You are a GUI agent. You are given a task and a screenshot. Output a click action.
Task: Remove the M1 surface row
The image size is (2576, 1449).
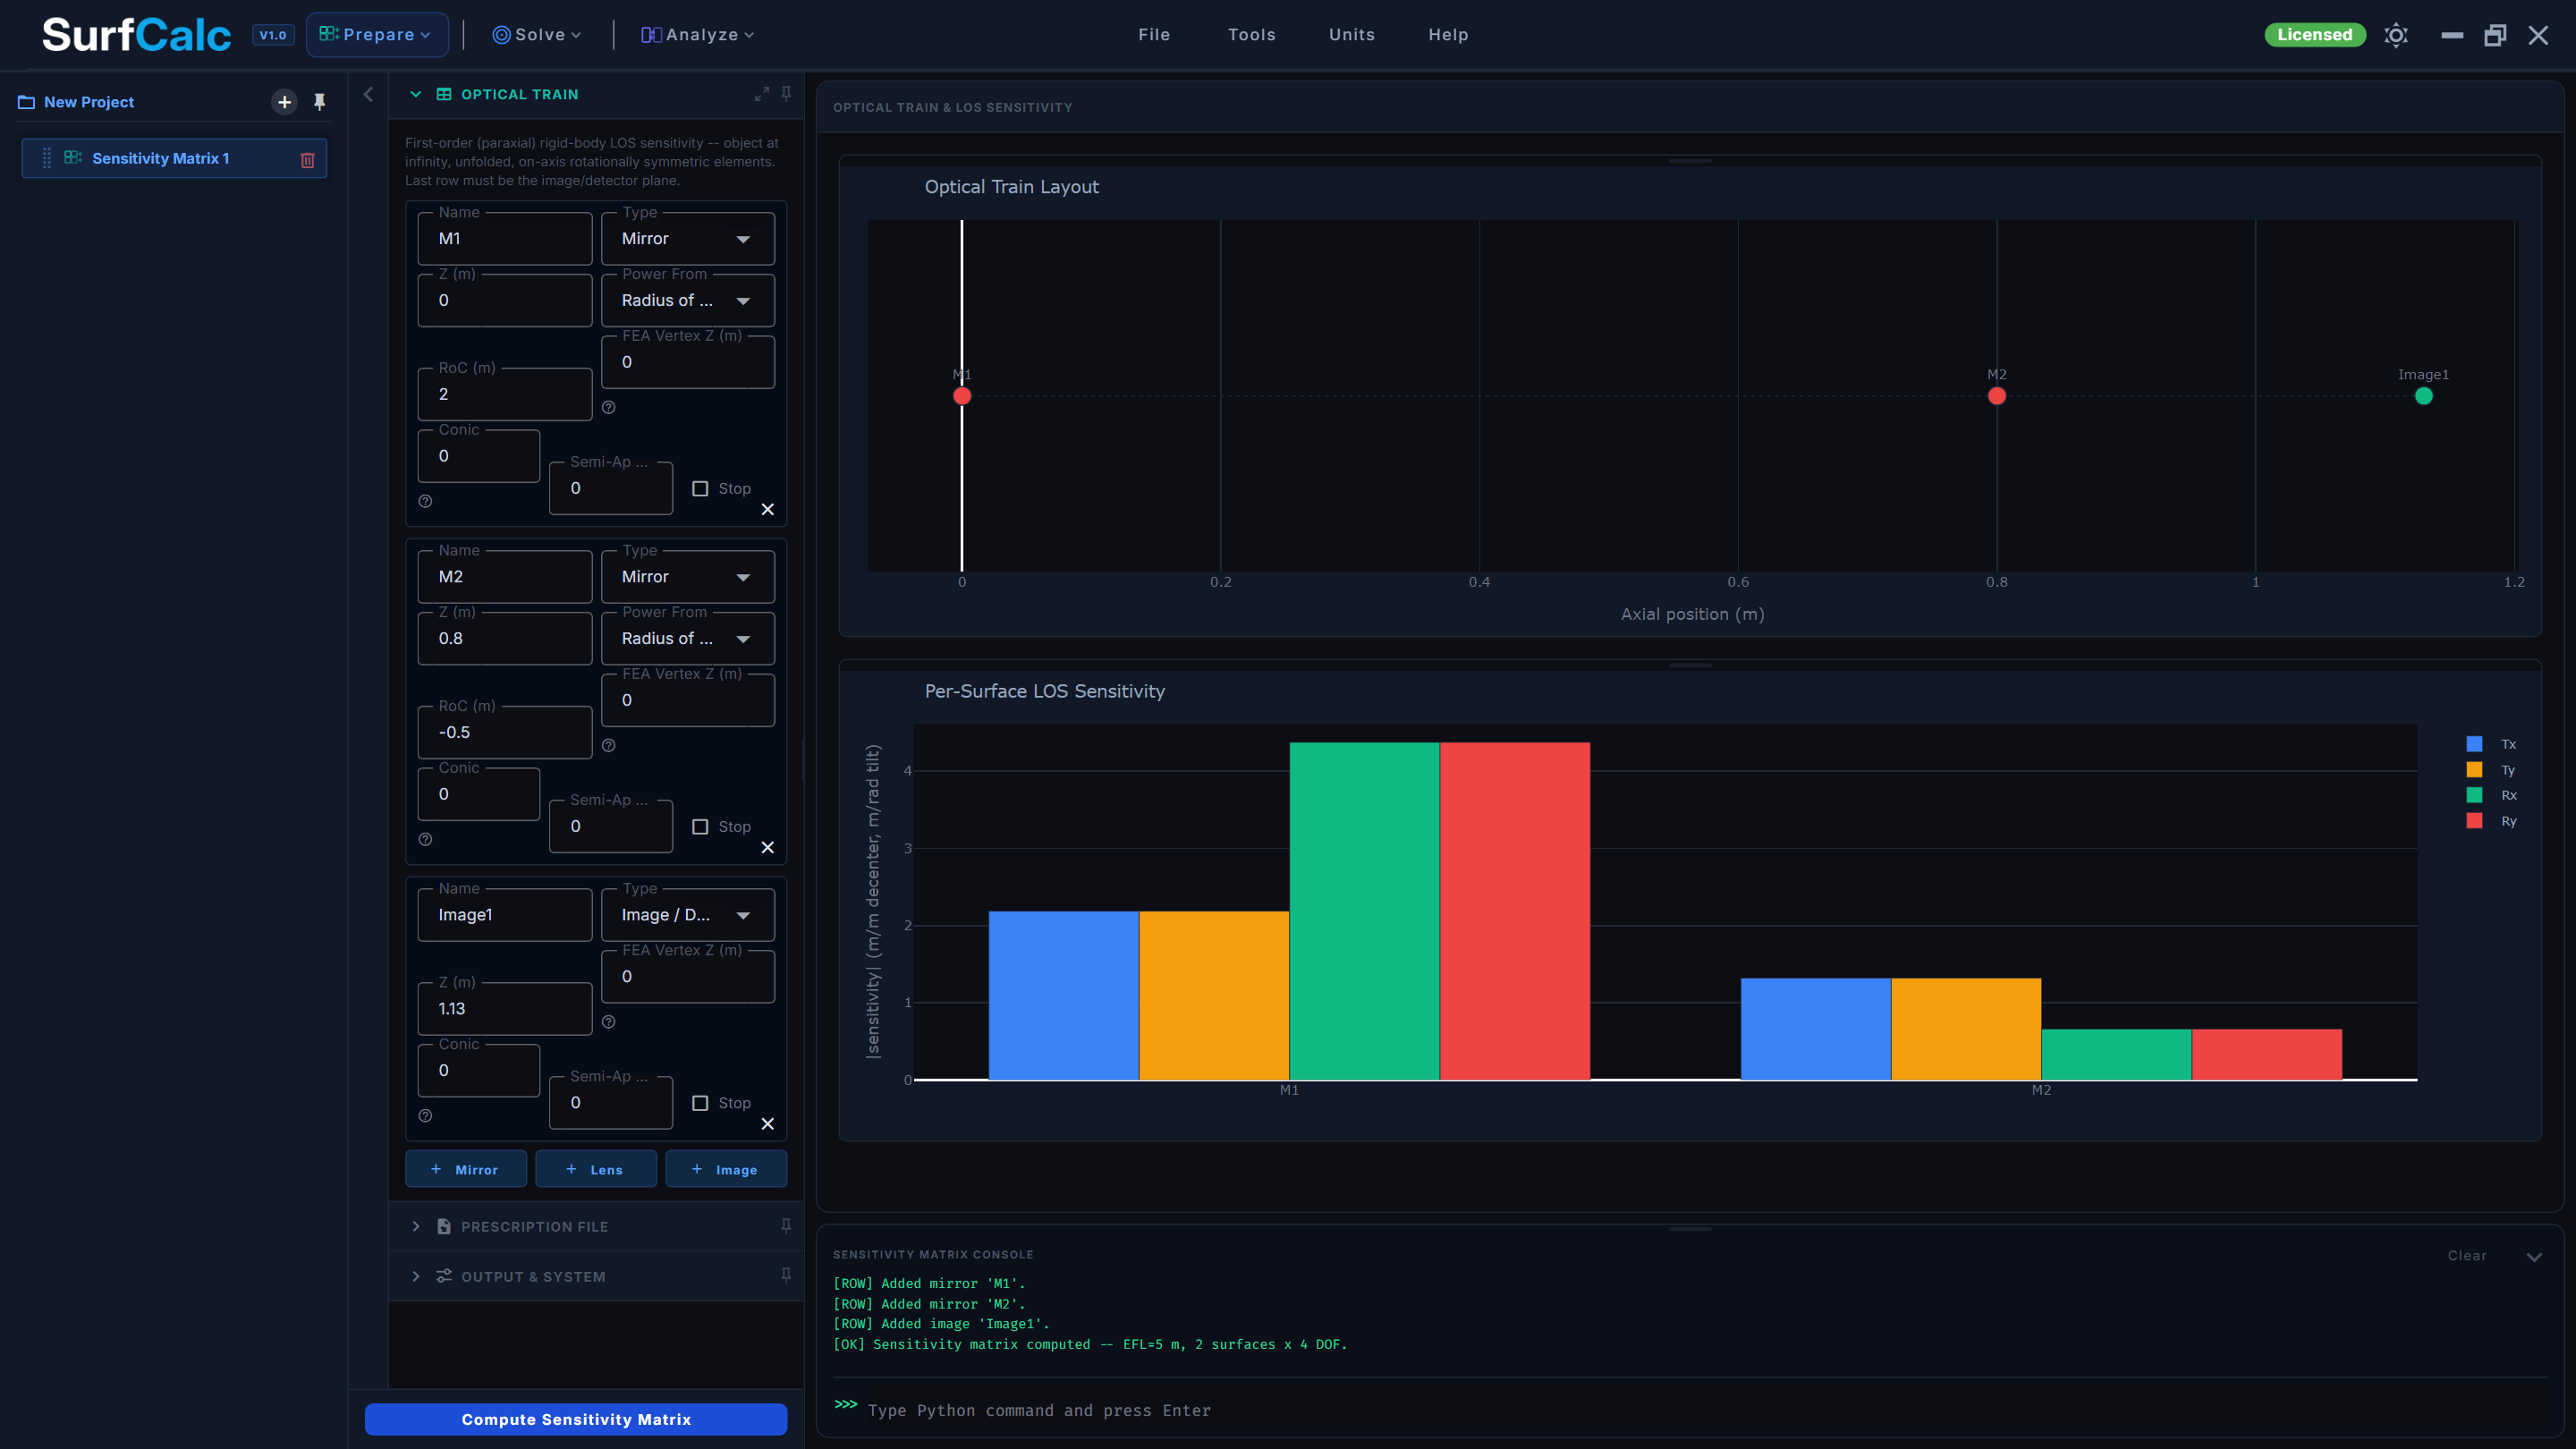[x=767, y=509]
